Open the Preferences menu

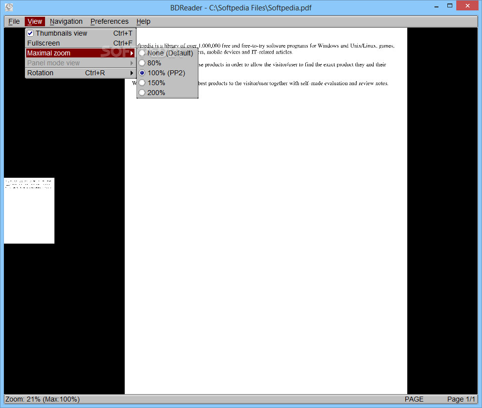(x=109, y=21)
